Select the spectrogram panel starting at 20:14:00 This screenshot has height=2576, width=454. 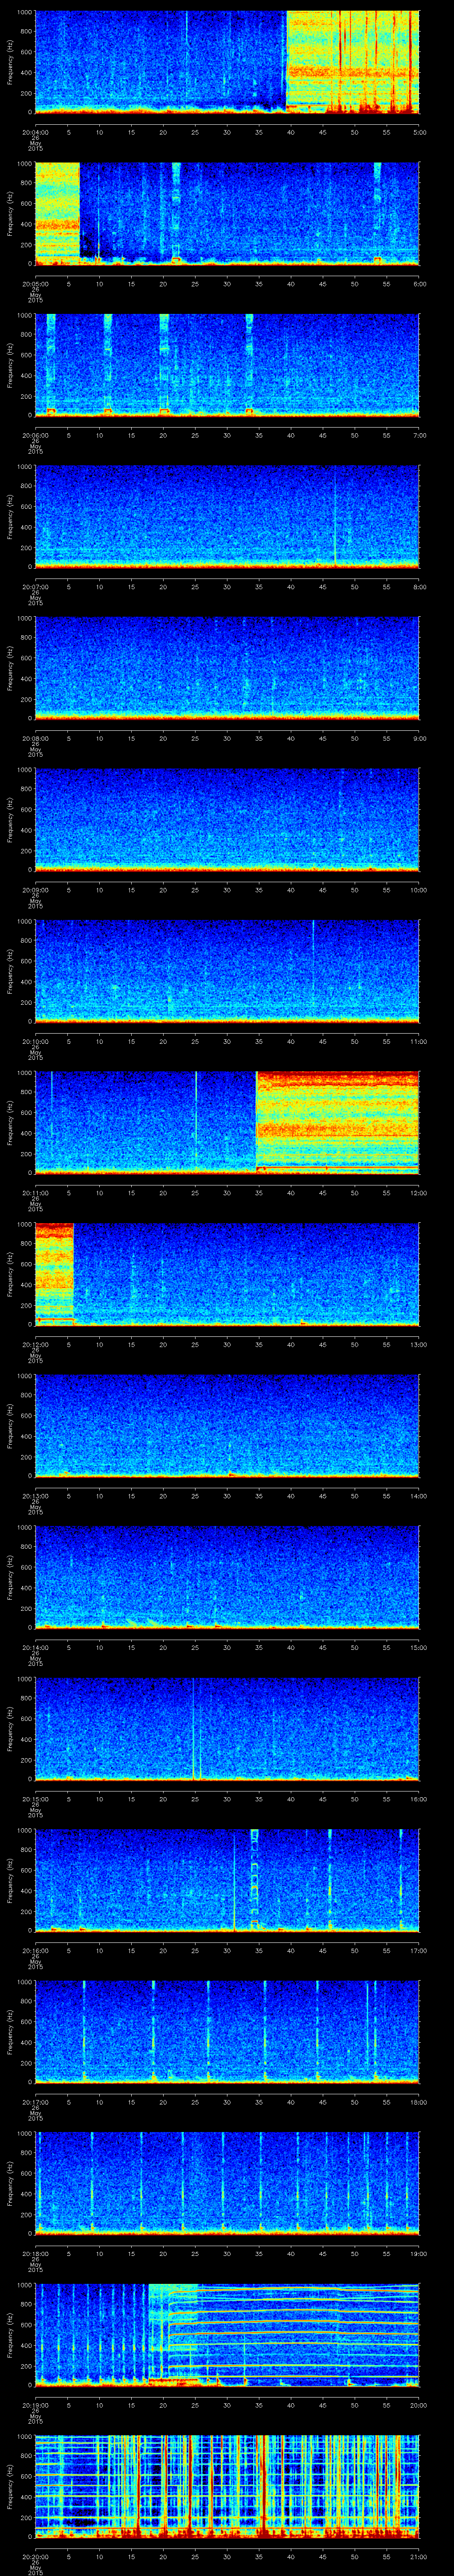tap(227, 1577)
